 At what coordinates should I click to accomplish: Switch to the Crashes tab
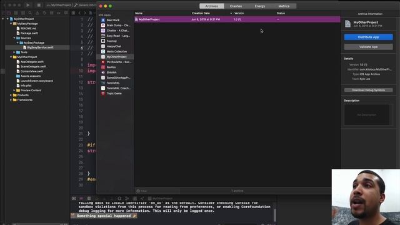(x=236, y=6)
